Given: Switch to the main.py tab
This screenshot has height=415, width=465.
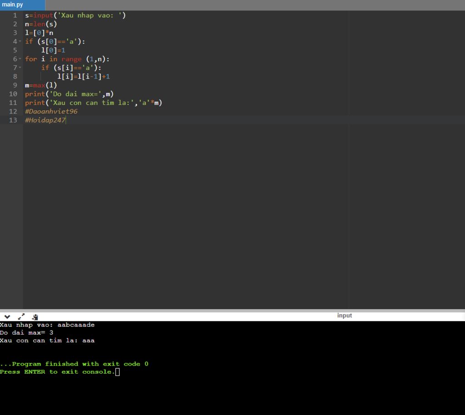Looking at the screenshot, I should coord(14,5).
